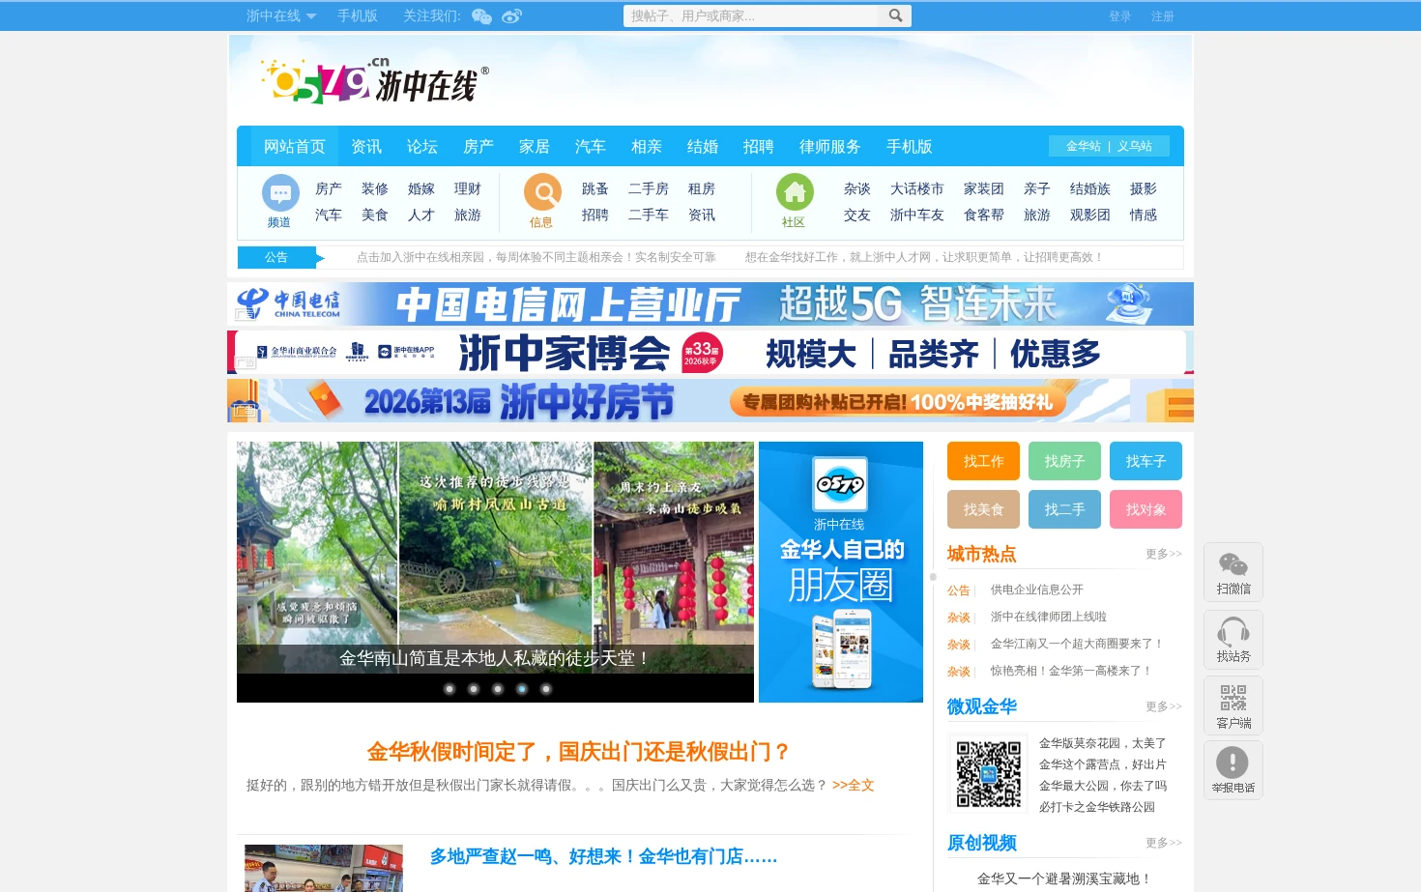The width and height of the screenshot is (1421, 892).
Task: Open WeChat follow icon in top bar
Action: click(481, 16)
